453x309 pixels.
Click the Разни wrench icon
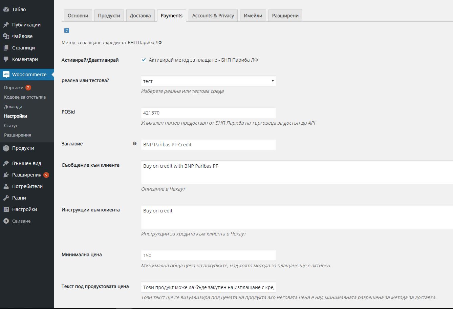[6, 198]
